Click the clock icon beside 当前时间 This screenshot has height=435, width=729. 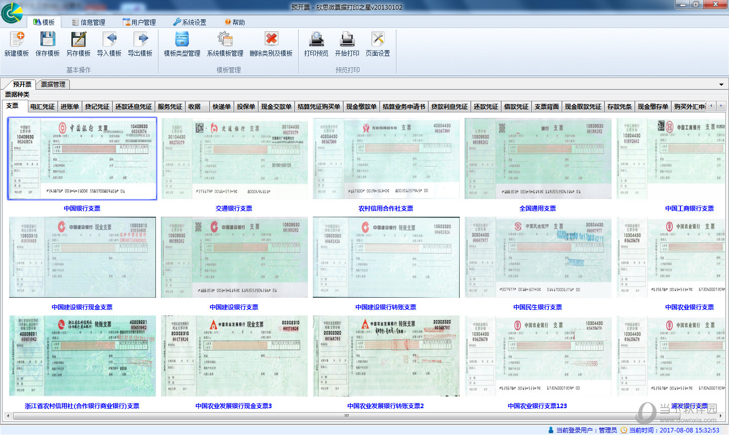[x=624, y=430]
